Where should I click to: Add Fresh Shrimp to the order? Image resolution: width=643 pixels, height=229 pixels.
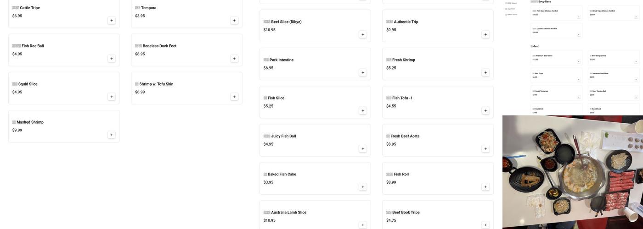pyautogui.click(x=485, y=72)
